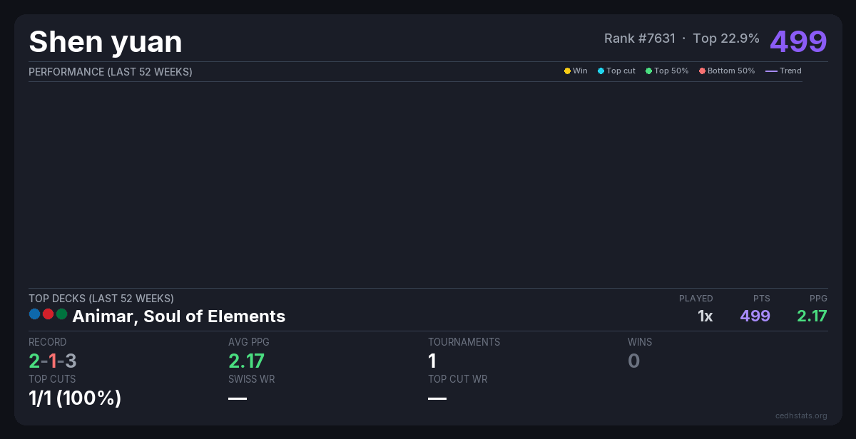This screenshot has width=856, height=439.
Task: Select the Top Decks (Last 52 Weeks) header
Action: tap(101, 299)
